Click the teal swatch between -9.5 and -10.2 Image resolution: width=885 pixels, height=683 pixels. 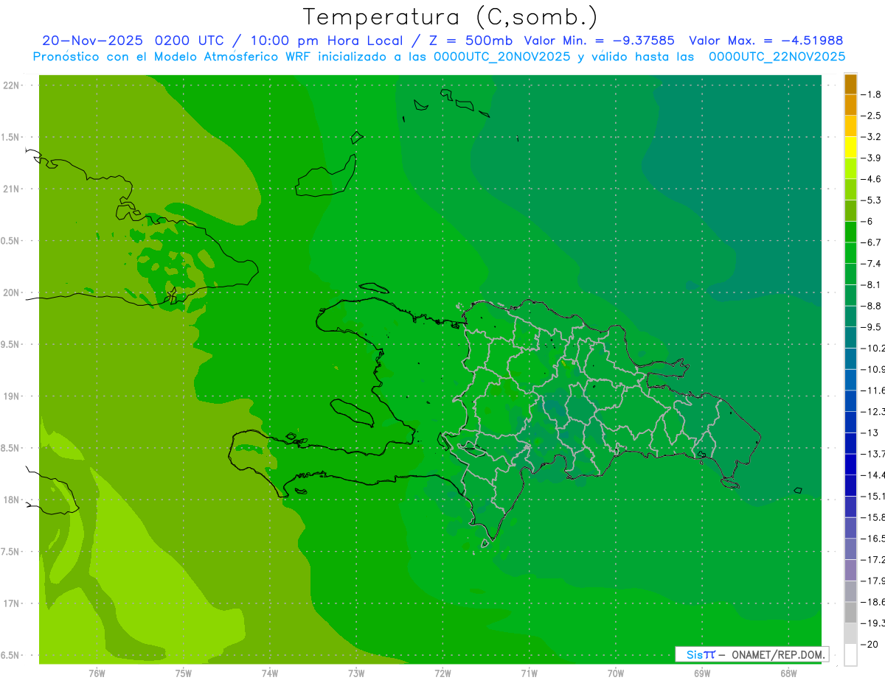[x=850, y=337]
